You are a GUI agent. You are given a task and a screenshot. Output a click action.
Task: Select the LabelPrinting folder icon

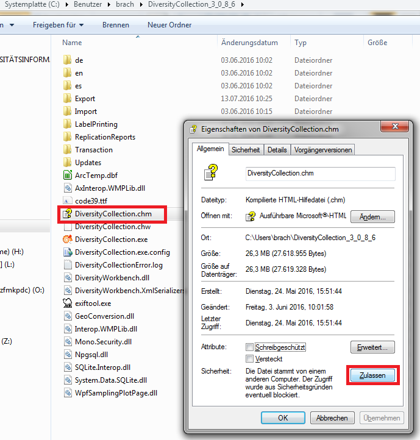coord(68,124)
